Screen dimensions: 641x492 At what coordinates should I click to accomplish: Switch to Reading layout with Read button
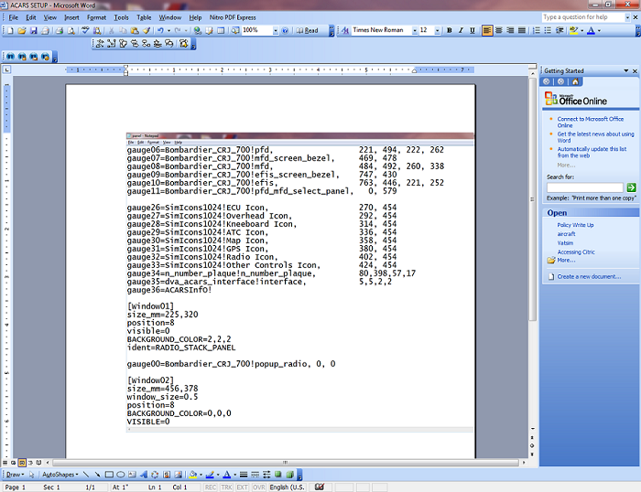coord(307,30)
